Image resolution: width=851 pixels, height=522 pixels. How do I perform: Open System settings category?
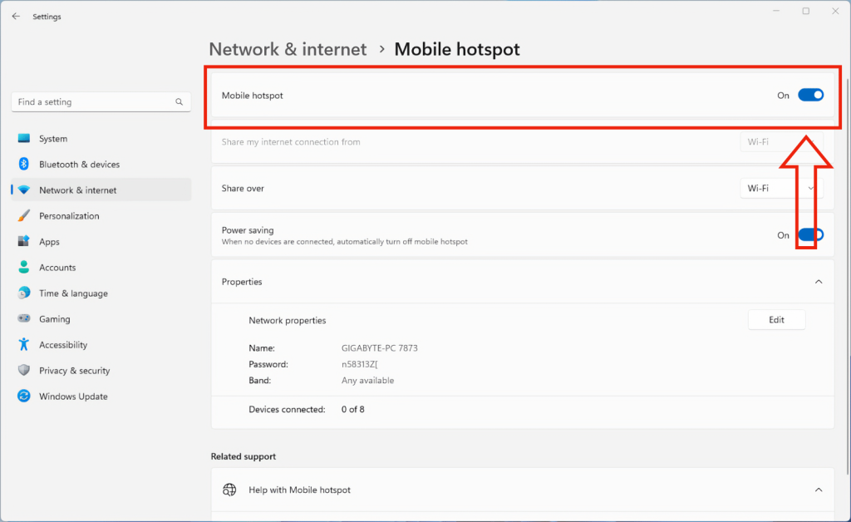click(x=101, y=138)
